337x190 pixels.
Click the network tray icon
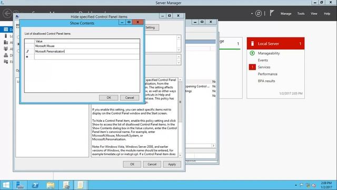click(x=308, y=185)
